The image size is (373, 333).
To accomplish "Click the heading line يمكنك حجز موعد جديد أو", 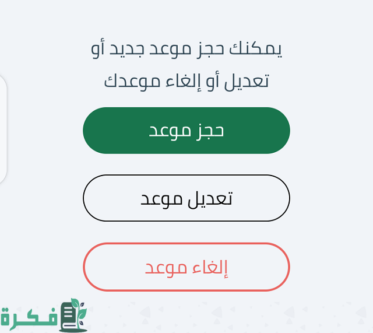I will point(186,49).
